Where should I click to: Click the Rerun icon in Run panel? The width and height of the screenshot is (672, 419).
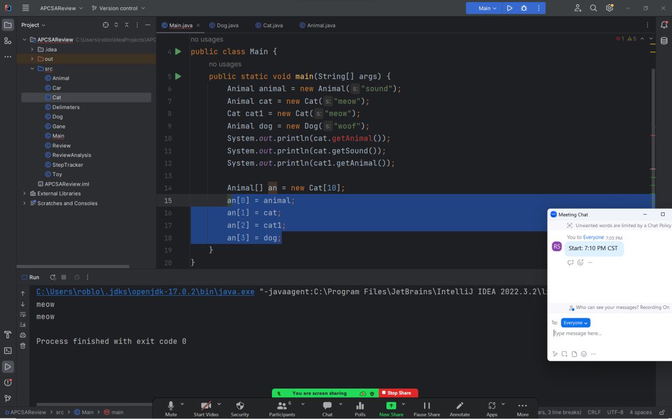pyautogui.click(x=53, y=277)
